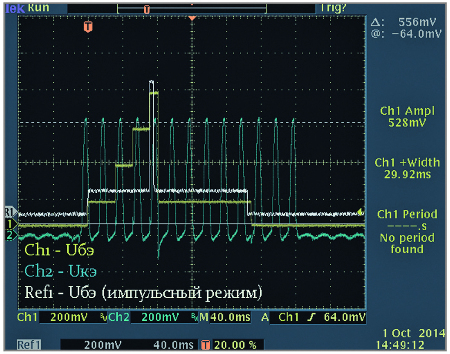Click the orange trigger point arrow at top center
The width and height of the screenshot is (450, 354).
click(192, 18)
